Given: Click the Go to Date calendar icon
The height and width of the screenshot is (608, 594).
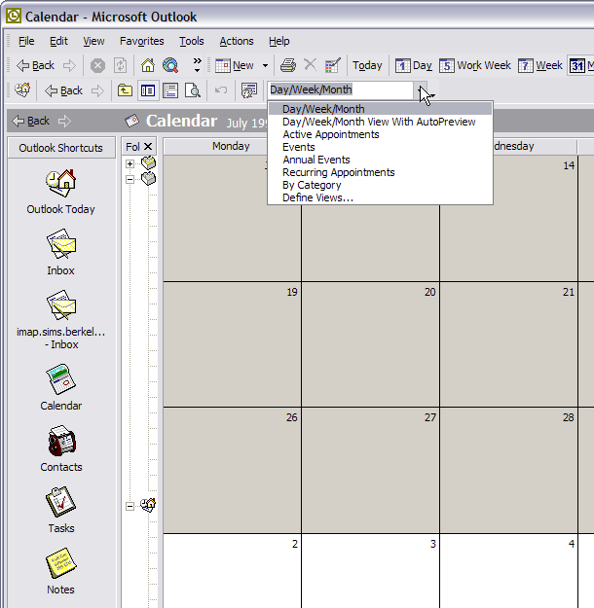Looking at the screenshot, I should point(333,65).
